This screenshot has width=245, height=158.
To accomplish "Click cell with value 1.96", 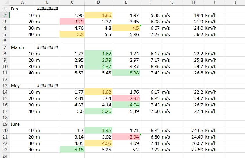I will pyautogui.click(x=72, y=15).
